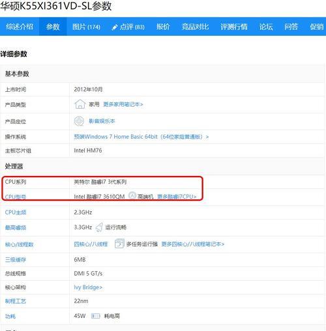Click the 三级缓存 label link

[16, 259]
